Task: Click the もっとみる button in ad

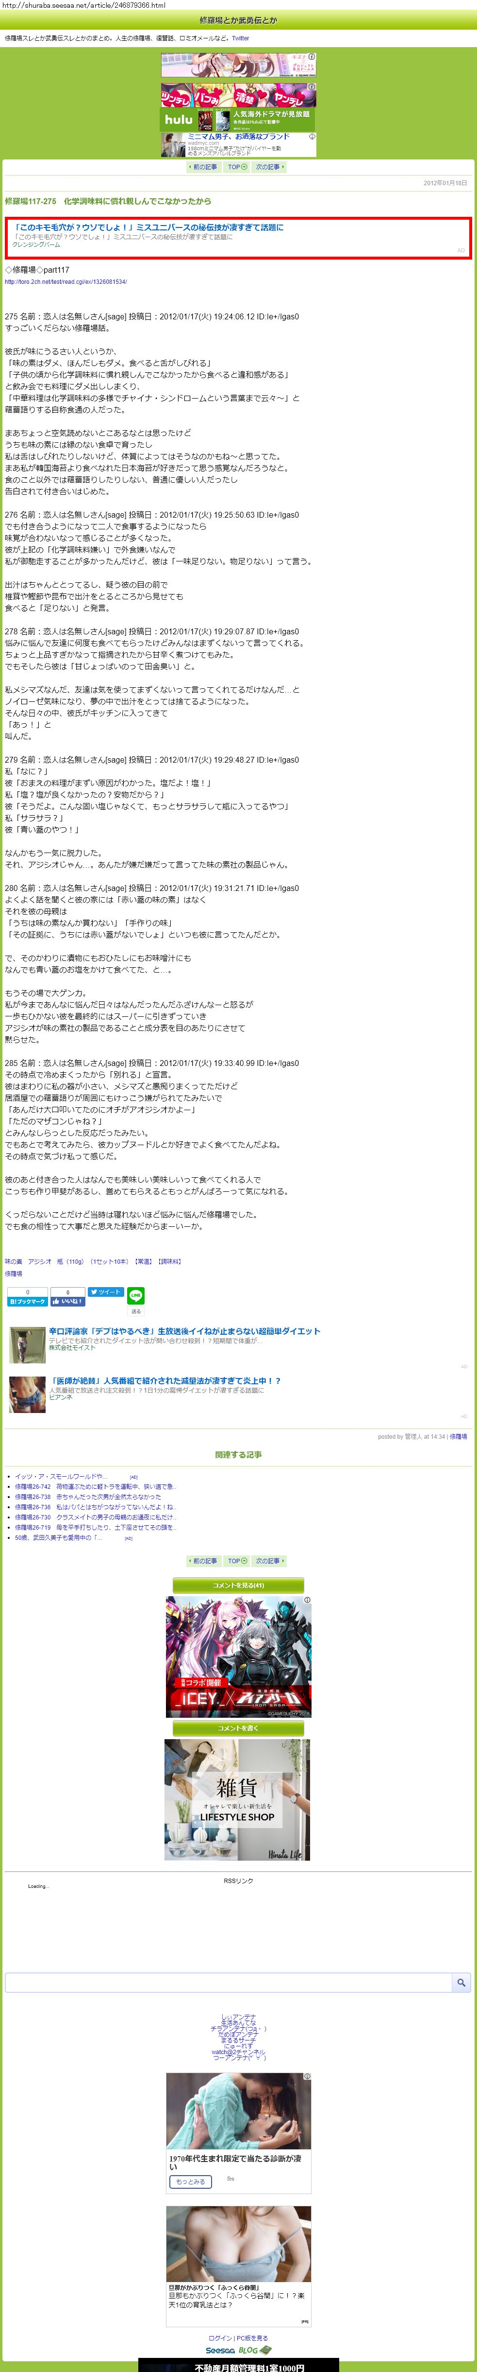Action: tap(190, 2181)
